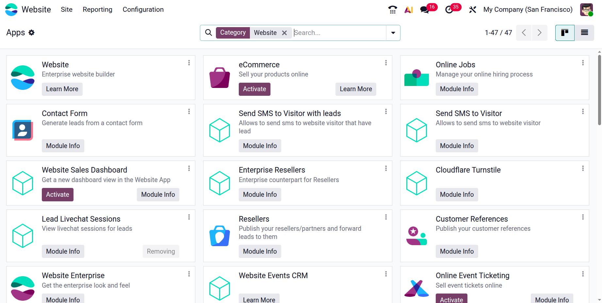Click Learn More on Website card
The image size is (602, 303).
point(62,89)
